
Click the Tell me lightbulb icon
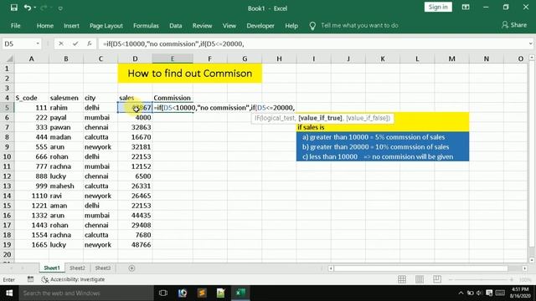[x=312, y=26]
